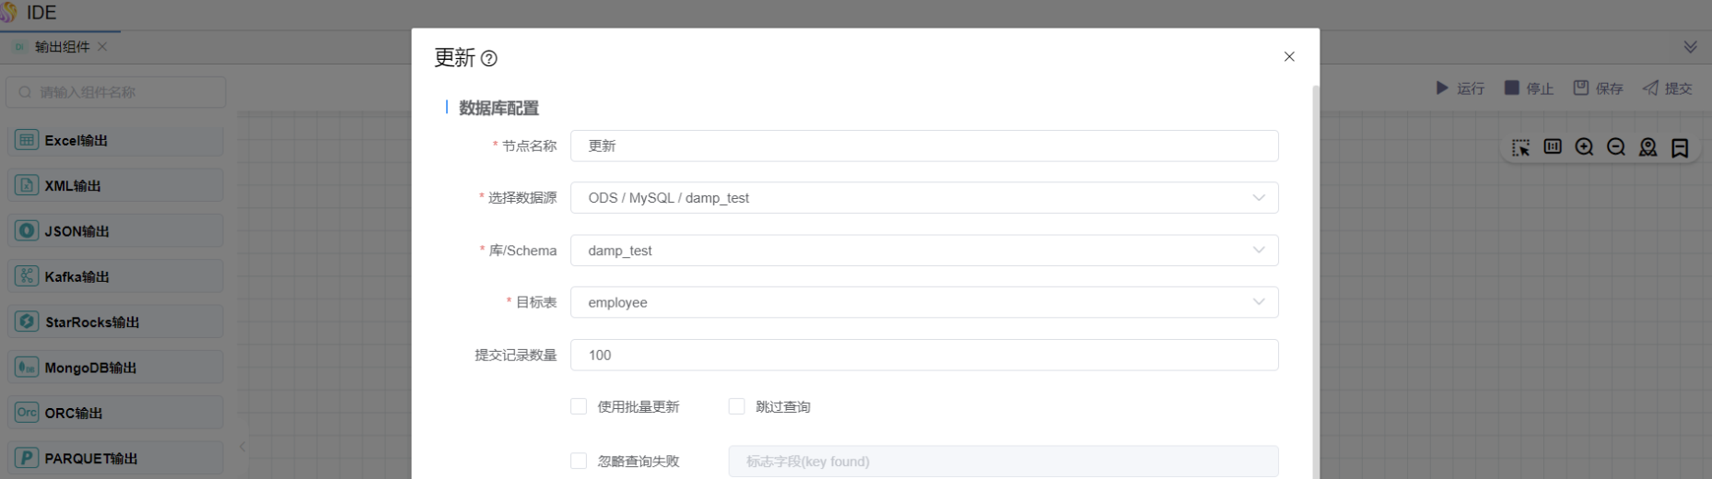Click the zoom out magnifier icon

point(1616,147)
